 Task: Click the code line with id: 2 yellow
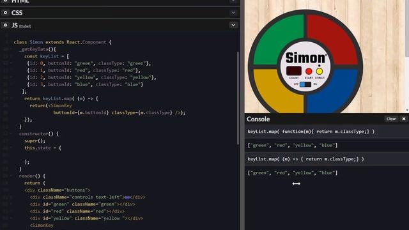coord(91,77)
